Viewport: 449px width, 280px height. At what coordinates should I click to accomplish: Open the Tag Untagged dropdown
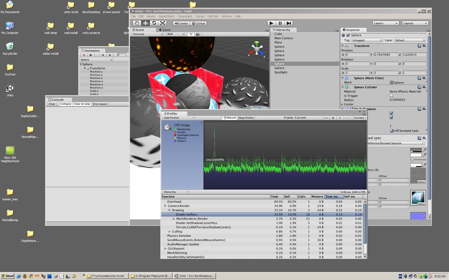(x=367, y=40)
